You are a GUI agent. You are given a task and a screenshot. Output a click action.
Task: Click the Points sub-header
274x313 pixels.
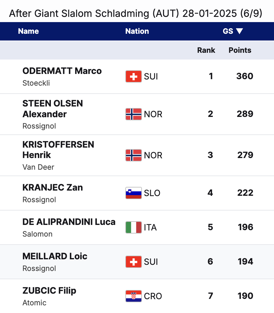[240, 50]
